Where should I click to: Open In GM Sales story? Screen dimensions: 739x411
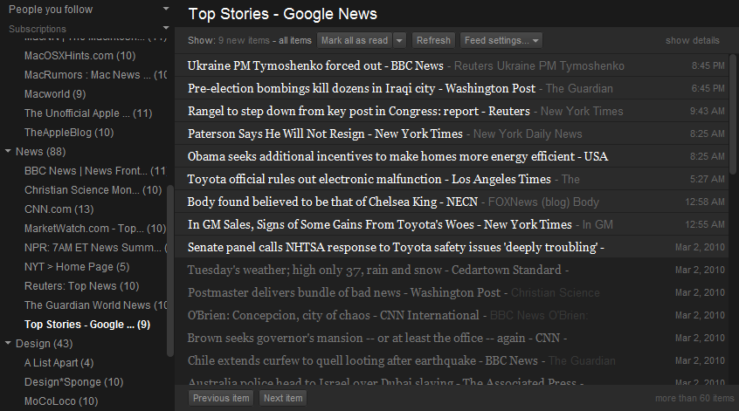[x=452, y=224]
